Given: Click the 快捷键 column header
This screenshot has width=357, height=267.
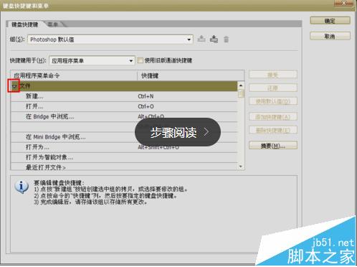Looking at the screenshot, I should [x=191, y=76].
